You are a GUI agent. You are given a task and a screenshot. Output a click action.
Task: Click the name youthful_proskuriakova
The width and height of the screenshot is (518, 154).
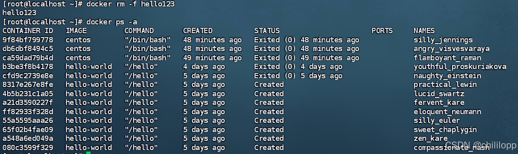(x=460, y=67)
